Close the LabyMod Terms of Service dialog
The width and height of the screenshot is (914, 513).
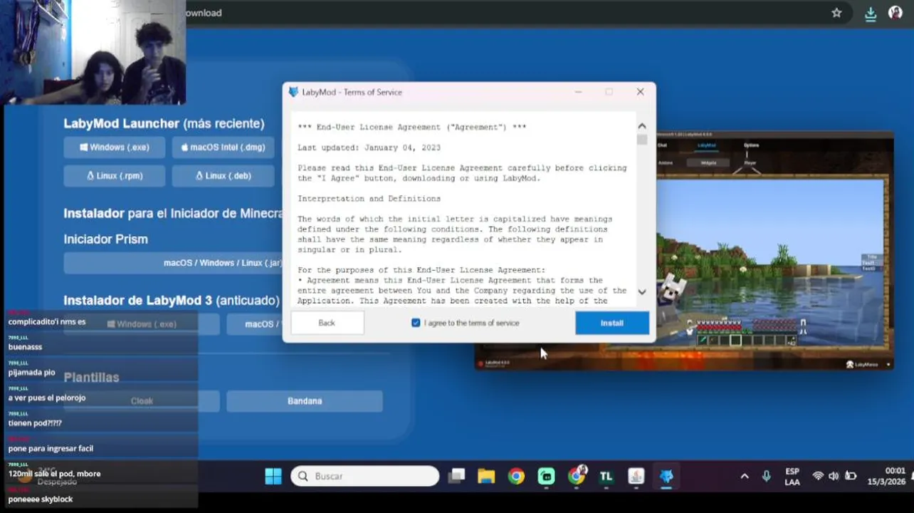[x=640, y=92]
